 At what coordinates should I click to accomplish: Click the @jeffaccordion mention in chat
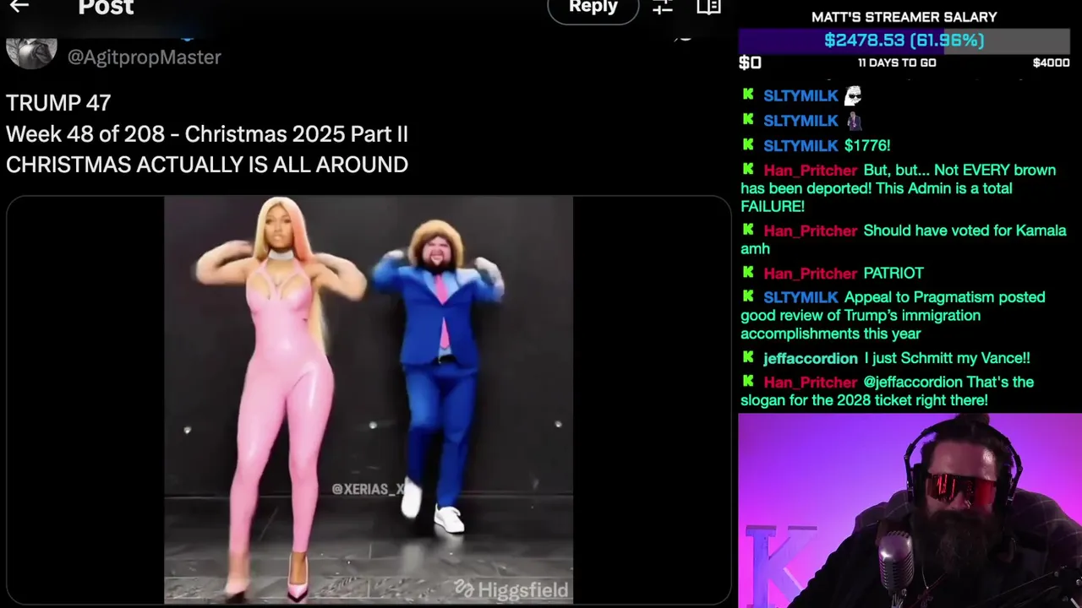click(x=913, y=383)
